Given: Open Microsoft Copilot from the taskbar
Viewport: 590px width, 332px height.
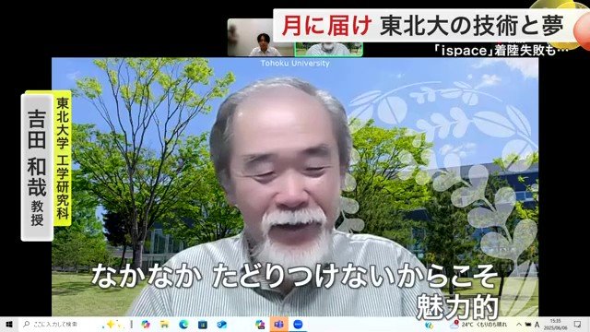Looking at the screenshot, I should (146, 324).
